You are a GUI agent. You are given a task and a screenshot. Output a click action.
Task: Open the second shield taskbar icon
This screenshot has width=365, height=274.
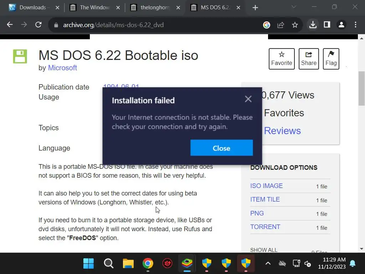pyautogui.click(x=226, y=264)
